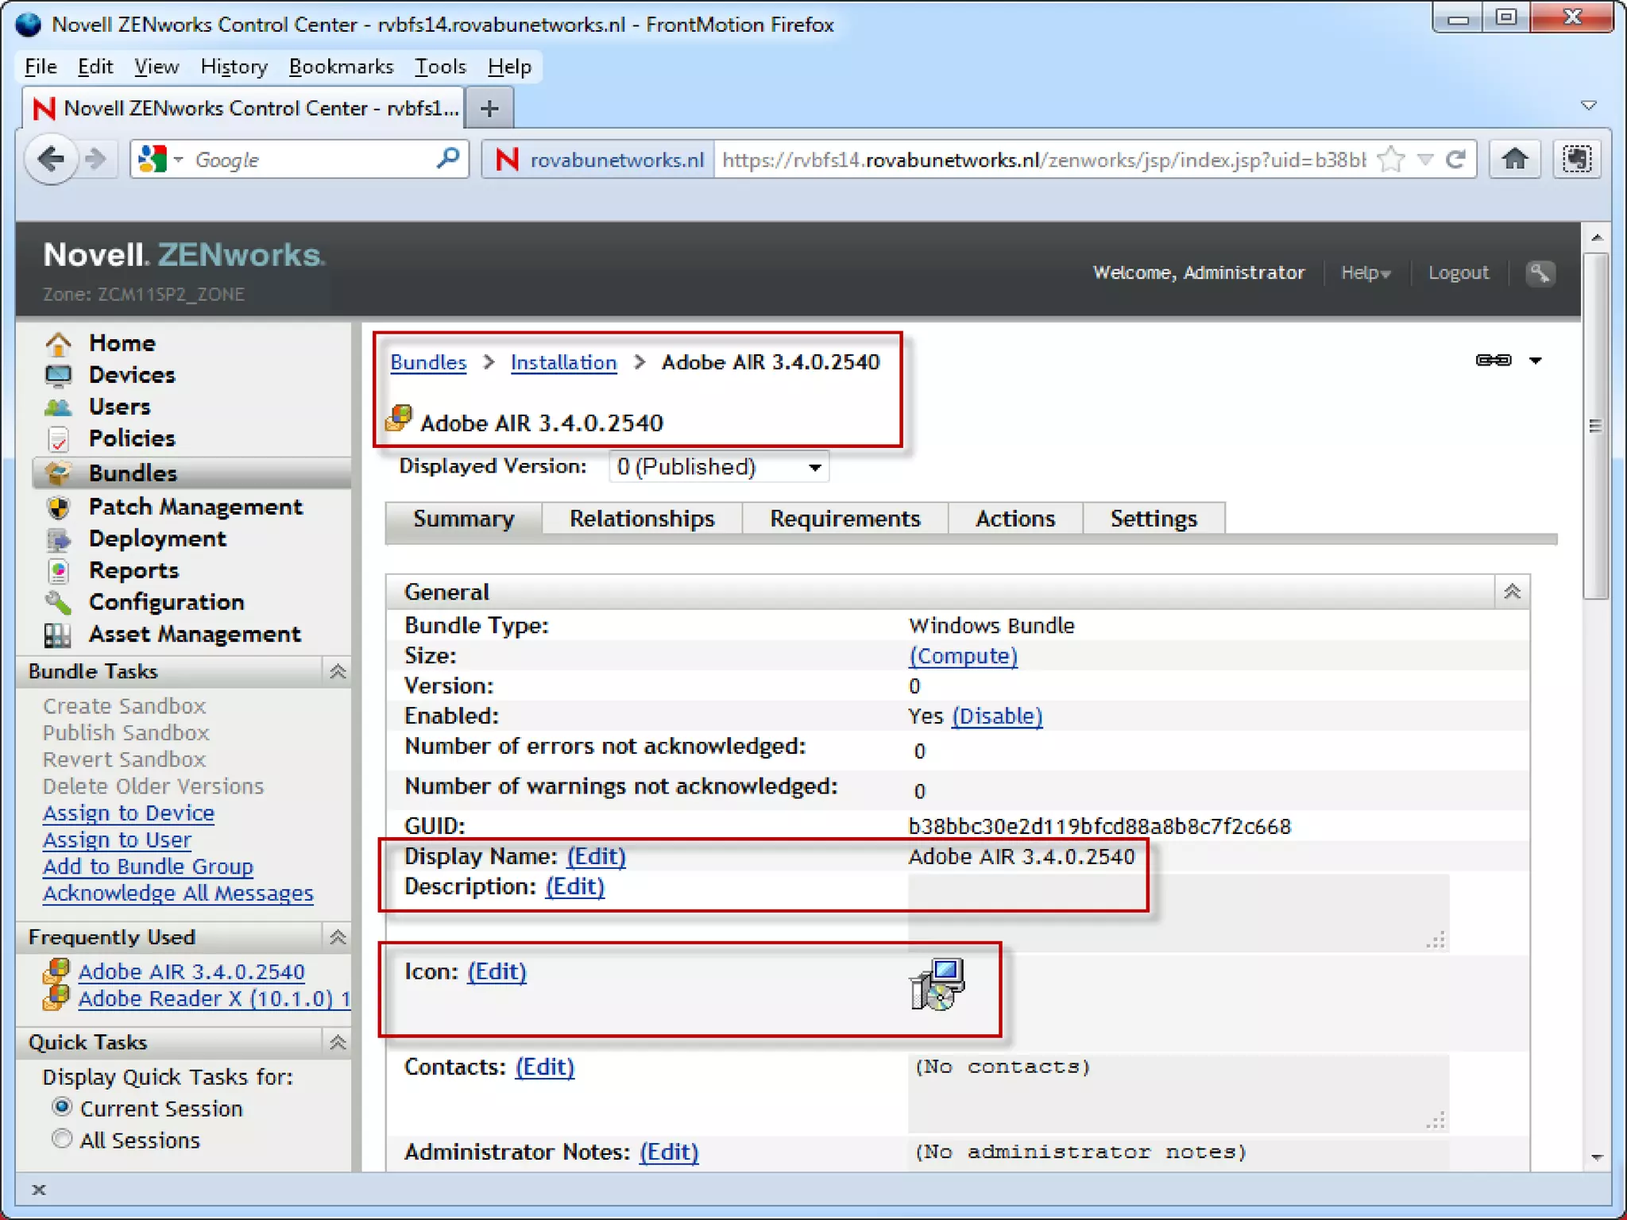Click the Description text area resize grip
The width and height of the screenshot is (1627, 1220).
click(1436, 940)
